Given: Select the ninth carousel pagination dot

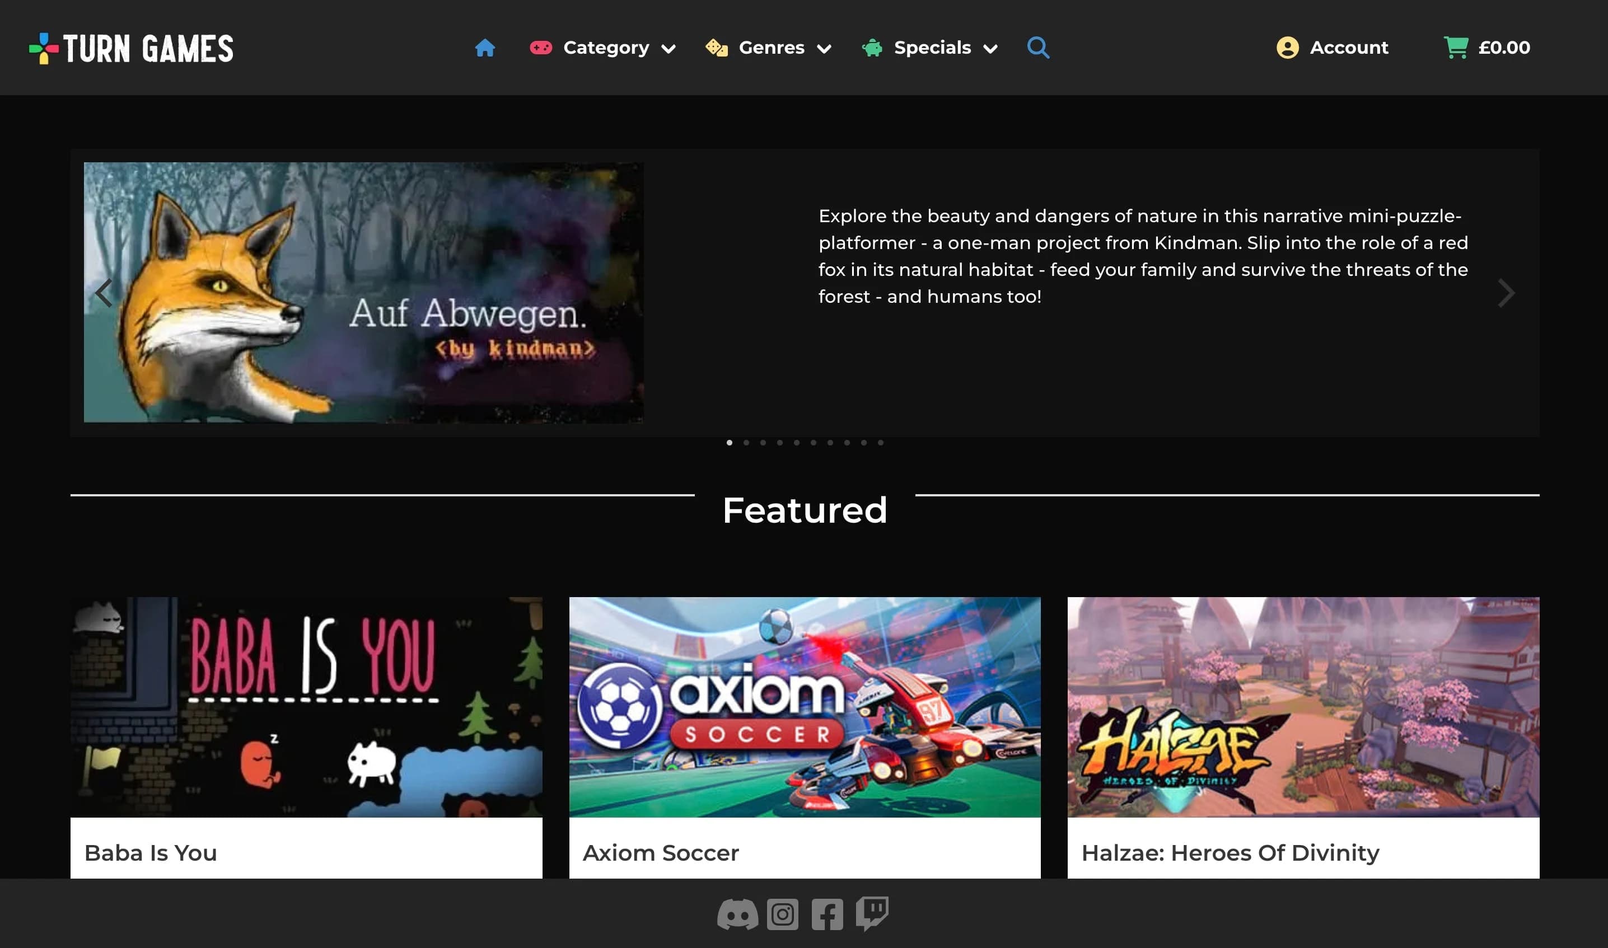Looking at the screenshot, I should (863, 443).
